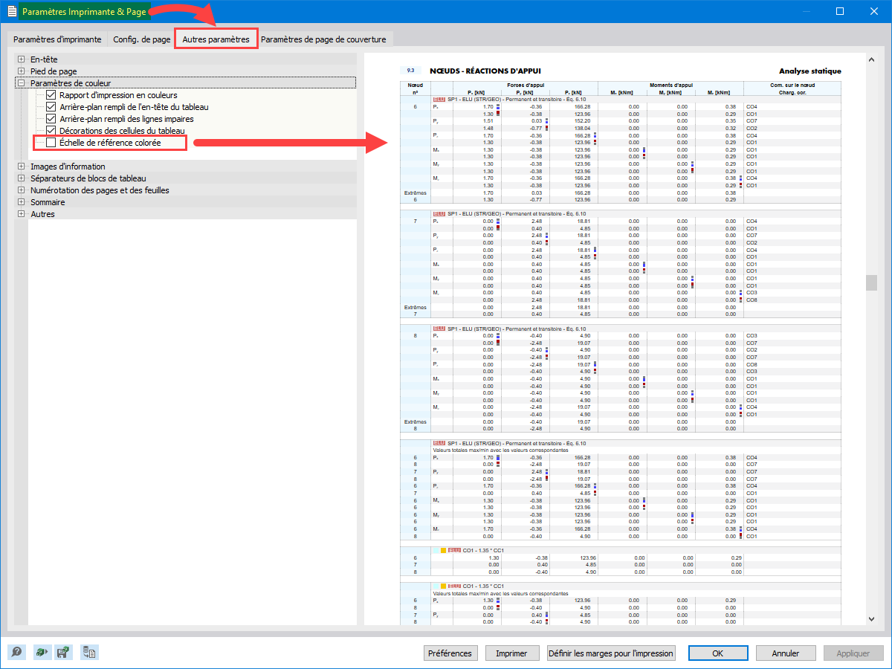The width and height of the screenshot is (892, 669).
Task: Expand 'Séparateurs de blocs de tableau' section
Action: [22, 178]
